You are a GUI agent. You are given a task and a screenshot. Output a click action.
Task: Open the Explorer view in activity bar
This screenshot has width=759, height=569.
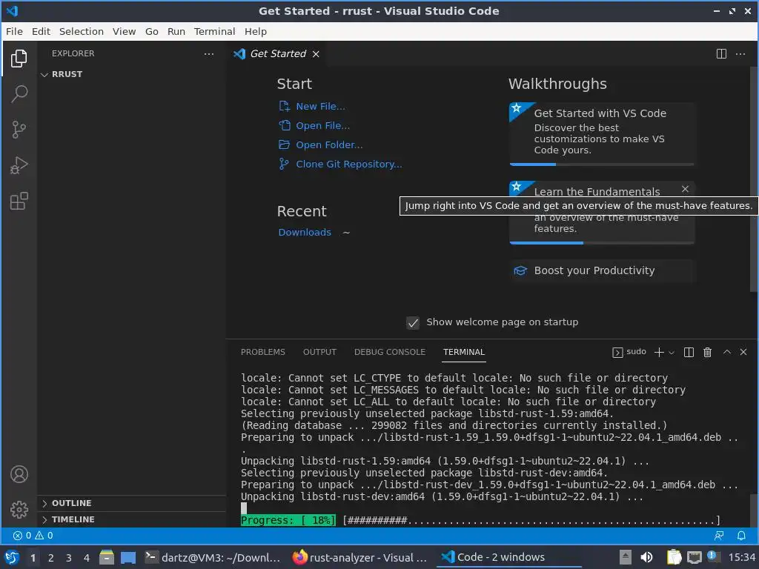19,59
